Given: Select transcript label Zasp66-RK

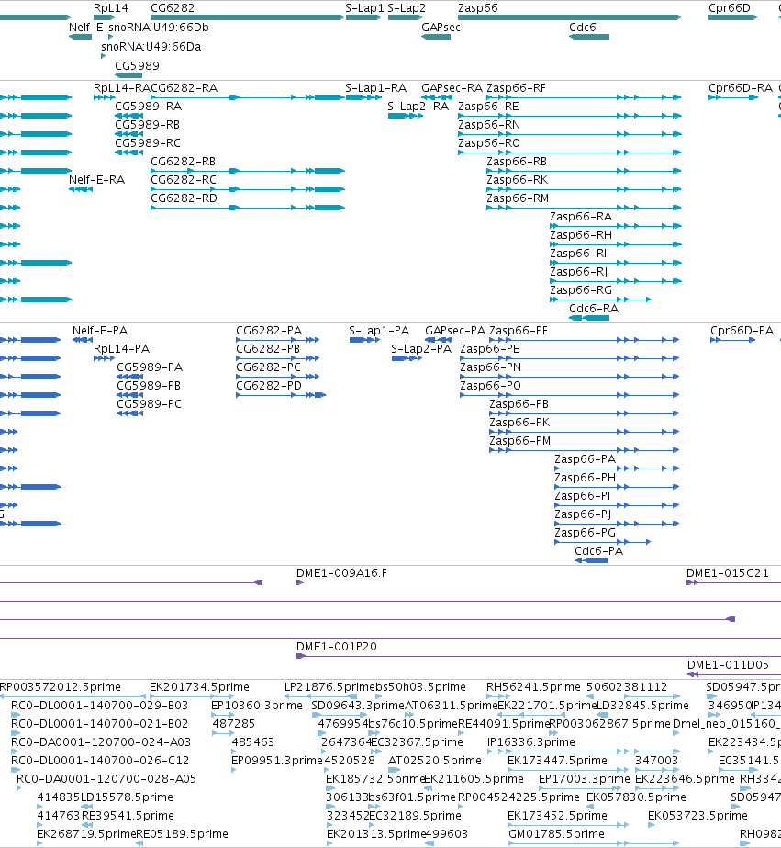Looking at the screenshot, I should click(518, 179).
